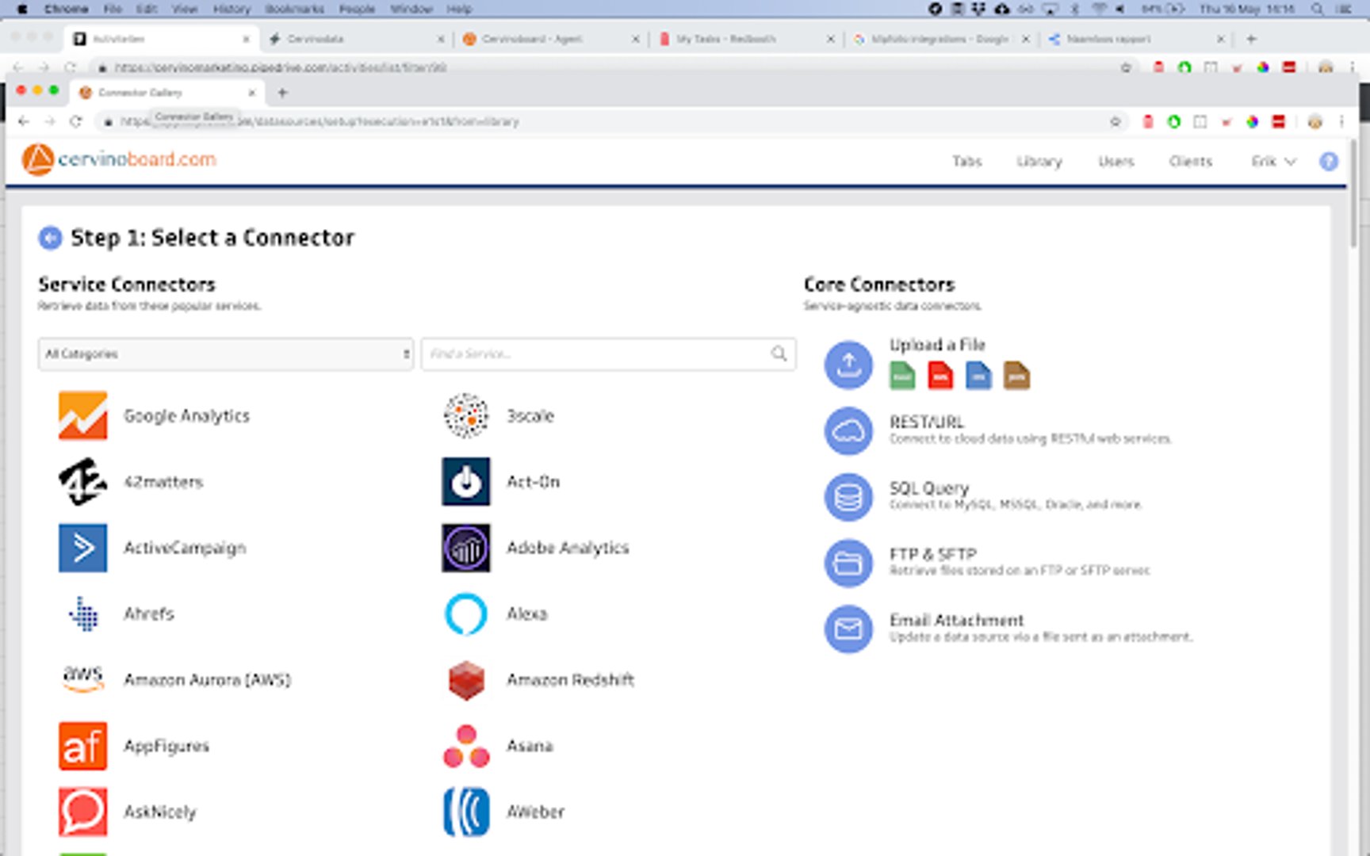Open the Amazon Redshift connector icon
The image size is (1370, 856).
465,680
